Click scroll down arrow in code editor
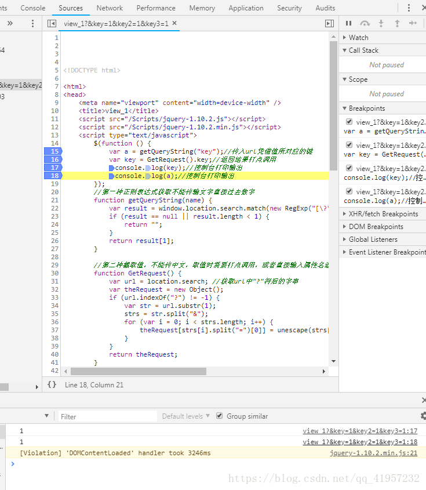This screenshot has height=490, width=426. click(333, 361)
